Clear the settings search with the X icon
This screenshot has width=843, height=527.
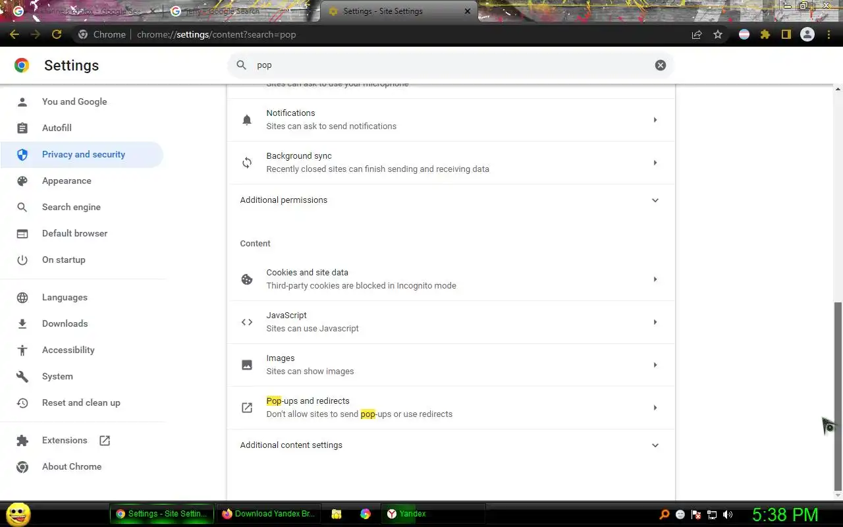pos(661,65)
